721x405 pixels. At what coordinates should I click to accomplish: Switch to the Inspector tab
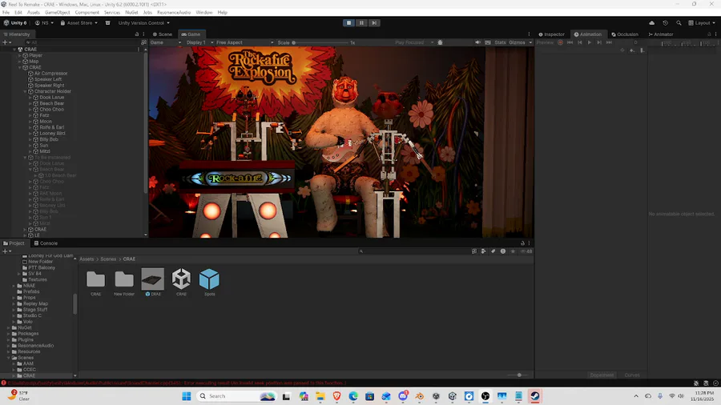point(552,34)
